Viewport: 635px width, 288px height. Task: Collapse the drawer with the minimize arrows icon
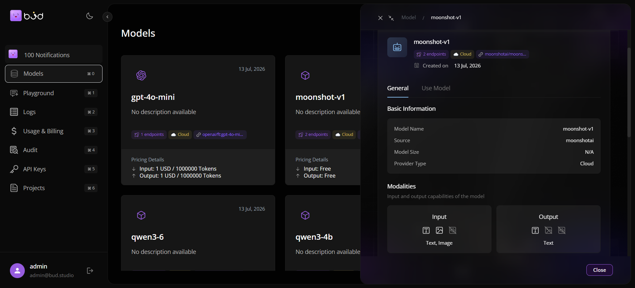391,18
